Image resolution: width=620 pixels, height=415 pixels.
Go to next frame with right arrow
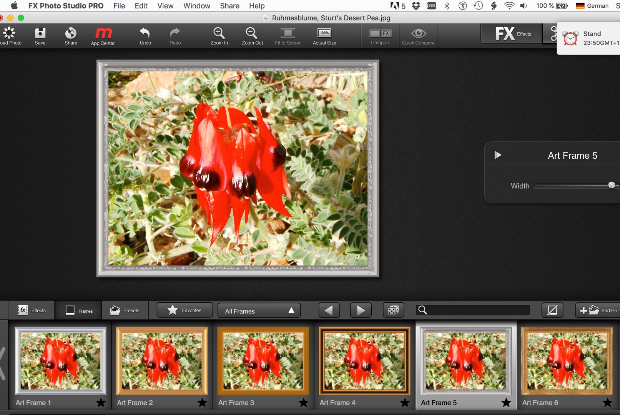click(361, 310)
